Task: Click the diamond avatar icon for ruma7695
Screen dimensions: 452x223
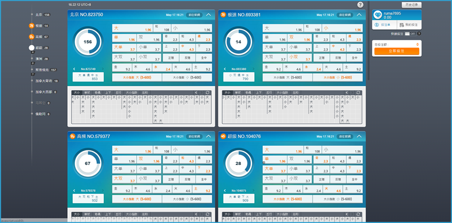Action: 378,15
